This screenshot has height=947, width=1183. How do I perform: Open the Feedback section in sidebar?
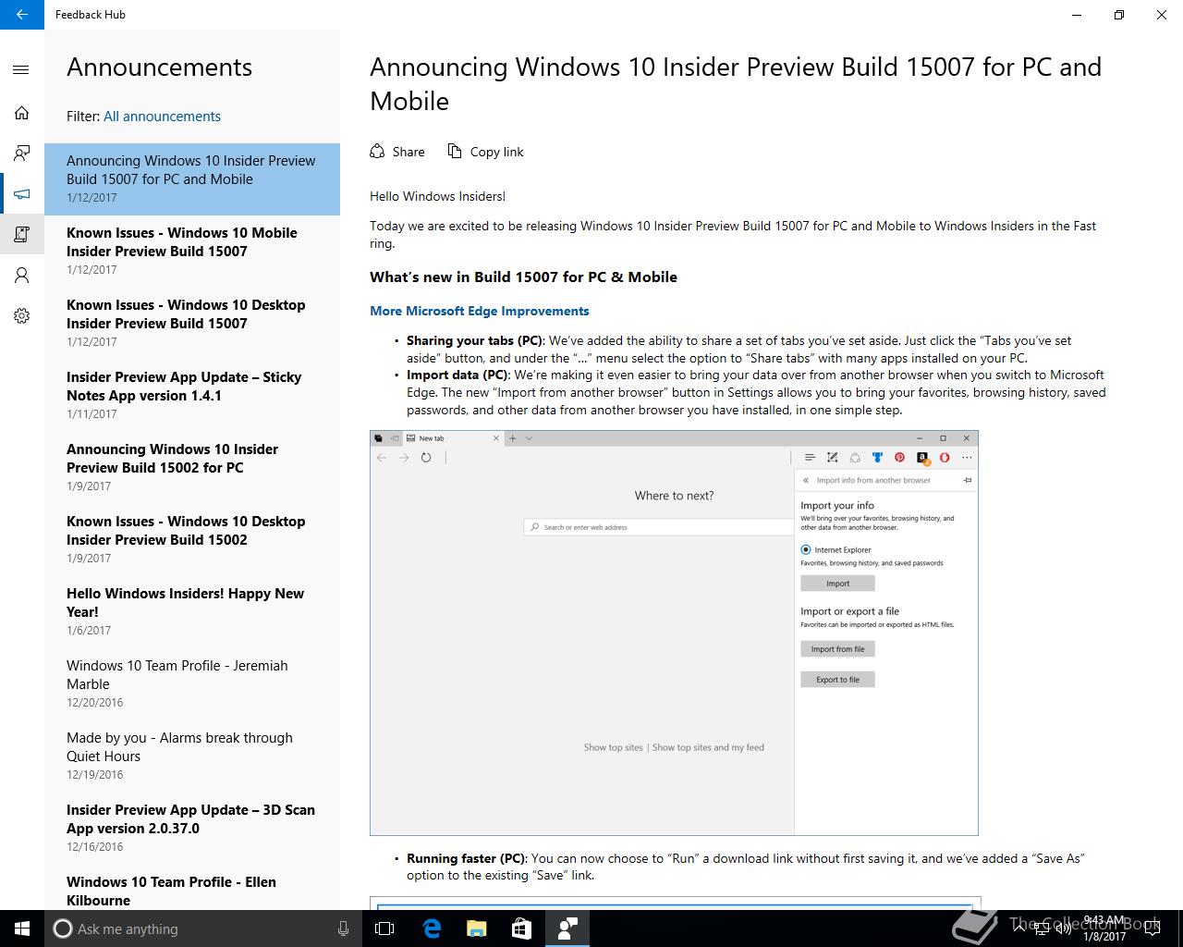22,154
